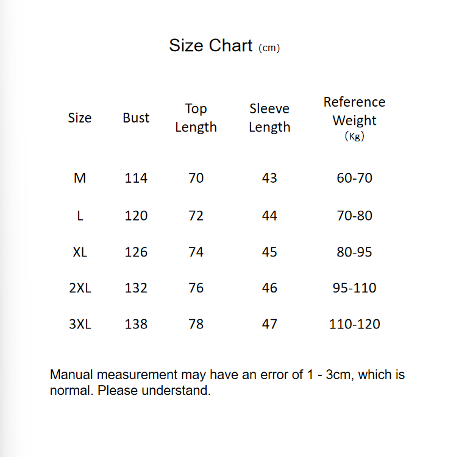Click the Bust column header
This screenshot has width=459, height=457.
[x=136, y=118]
